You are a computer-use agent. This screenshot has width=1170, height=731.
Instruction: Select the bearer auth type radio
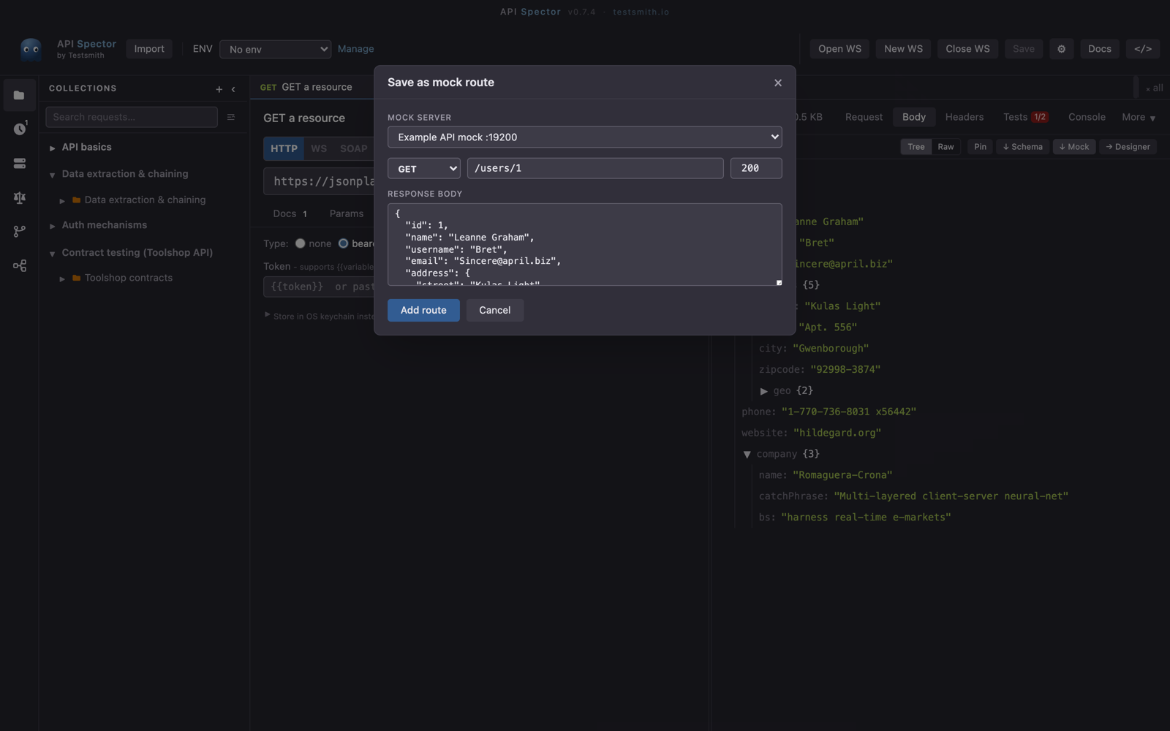pos(343,243)
